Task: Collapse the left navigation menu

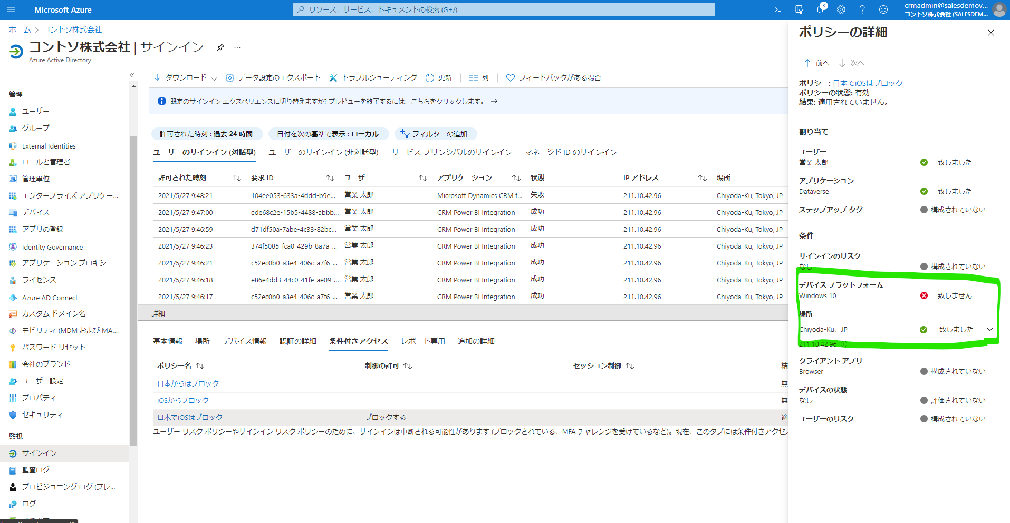Action: coord(132,75)
